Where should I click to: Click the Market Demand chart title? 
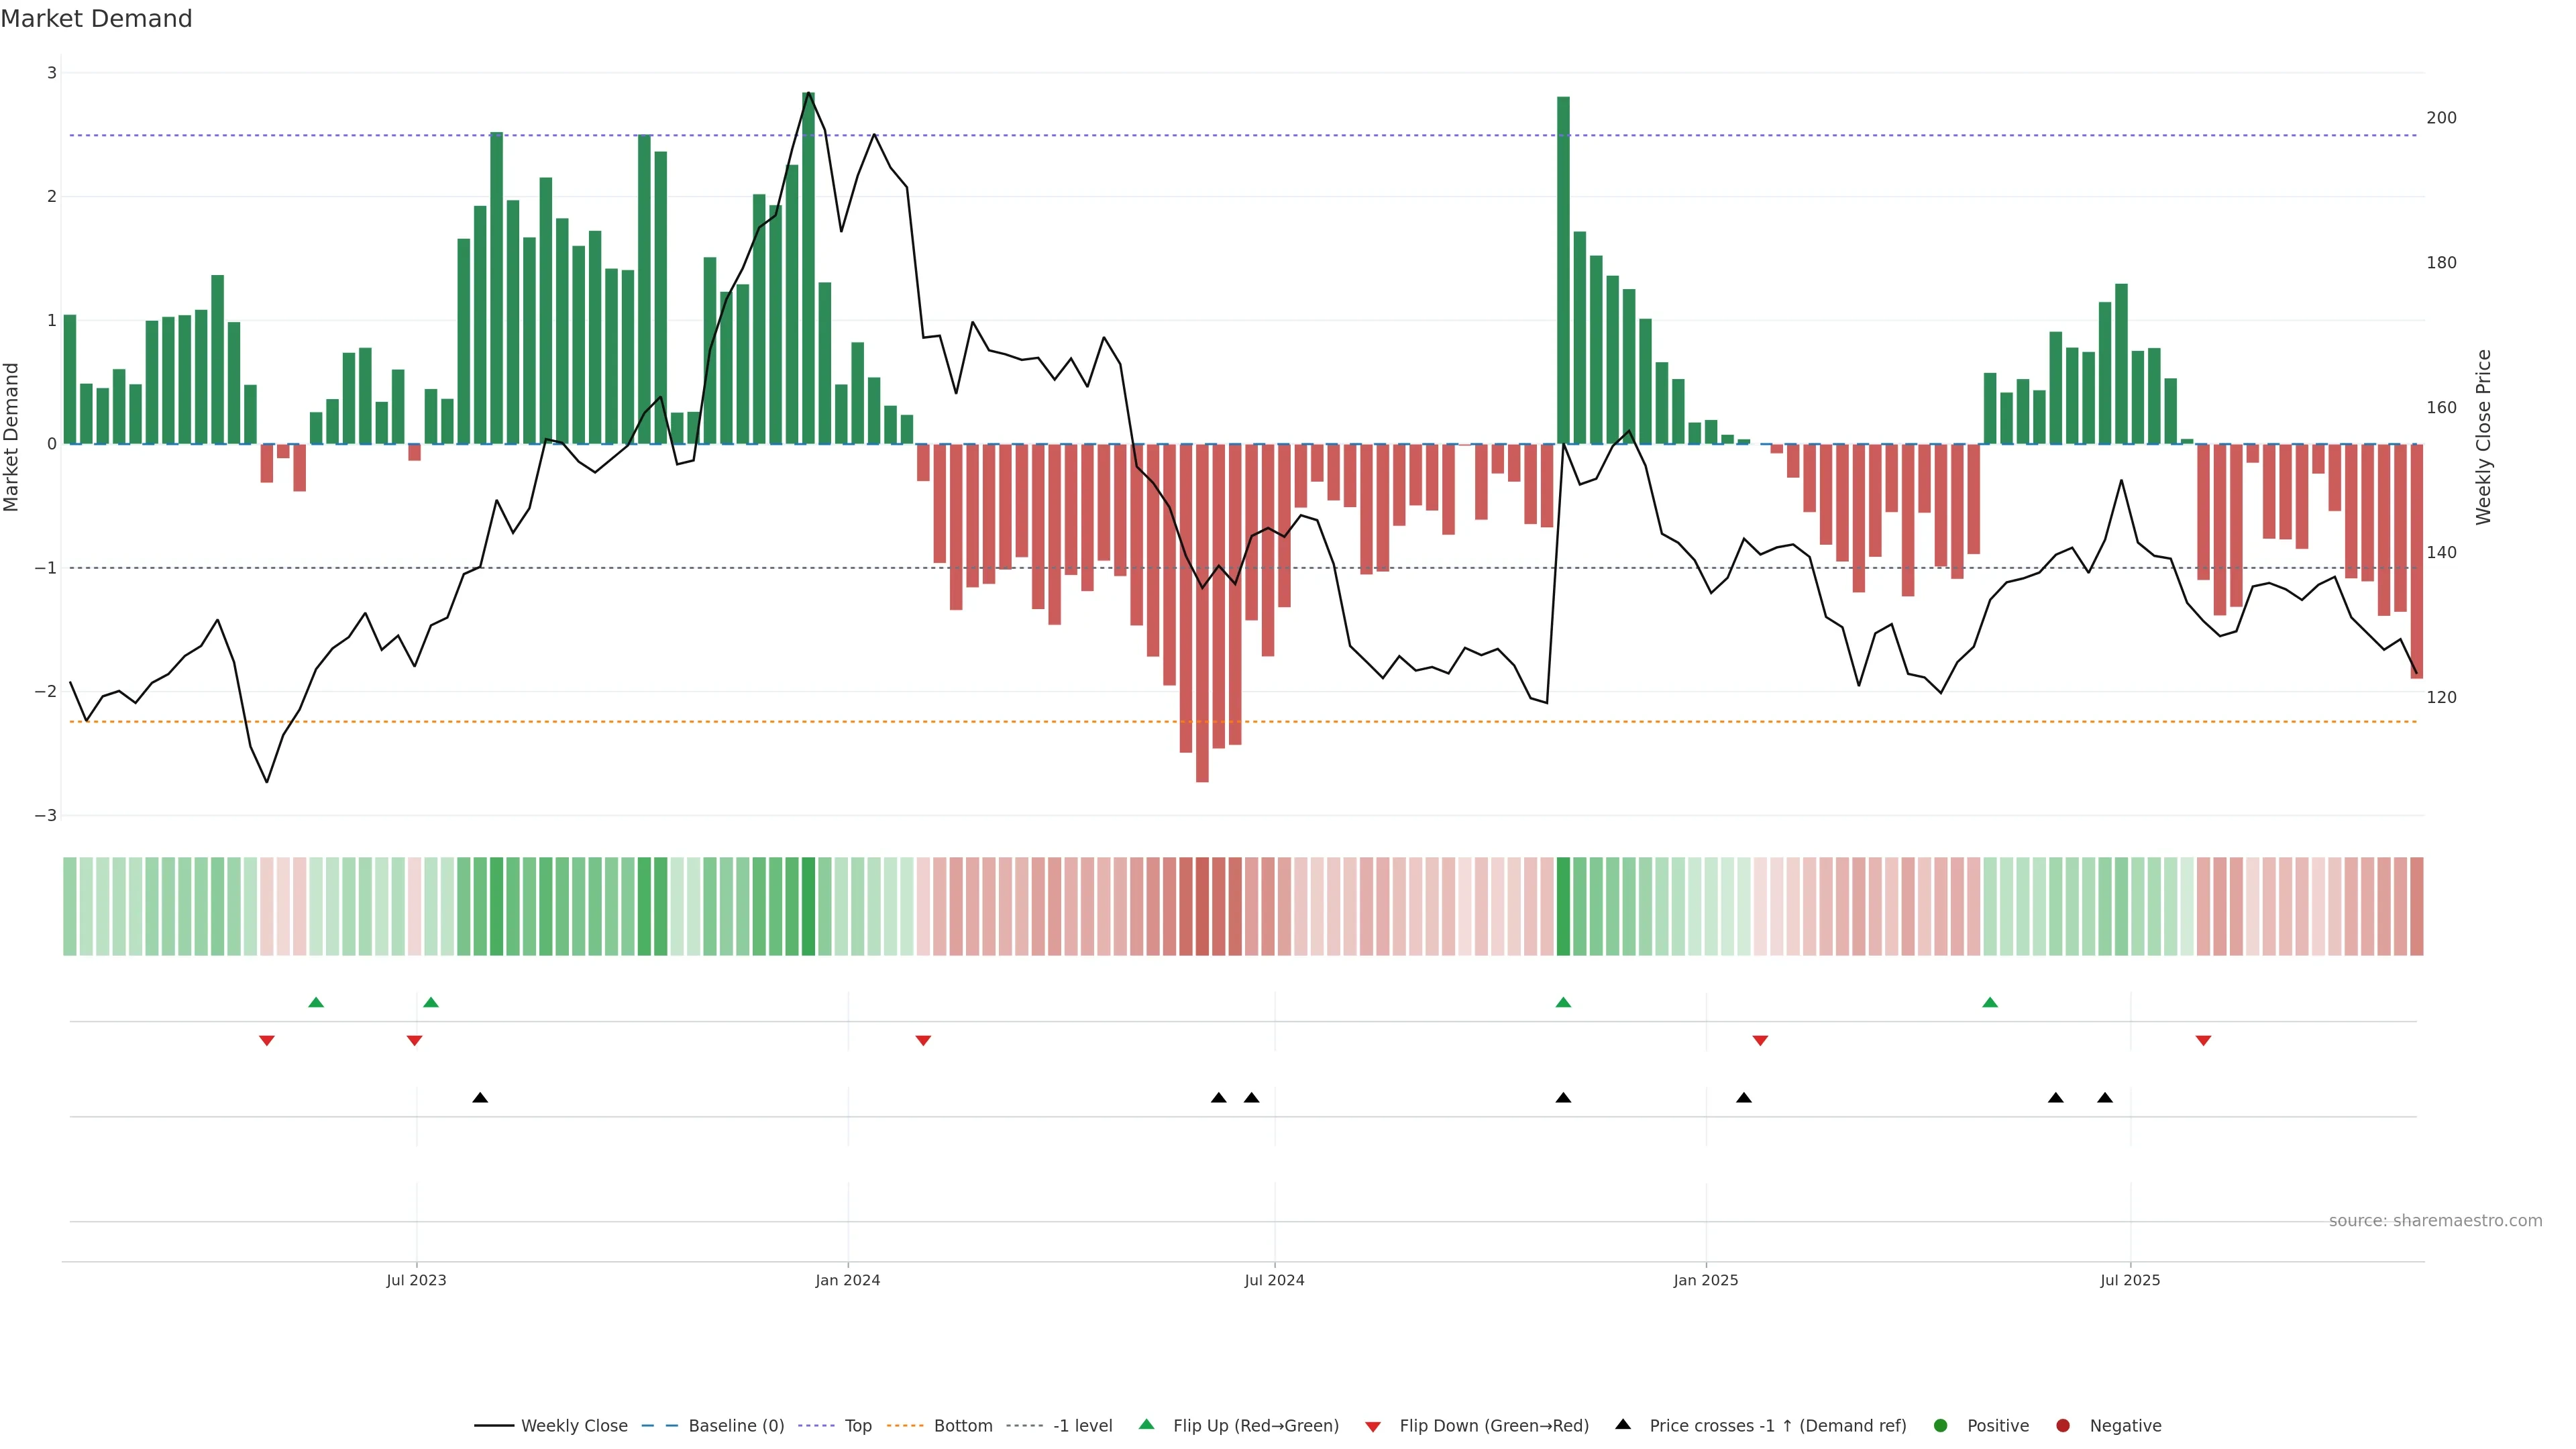[97, 19]
